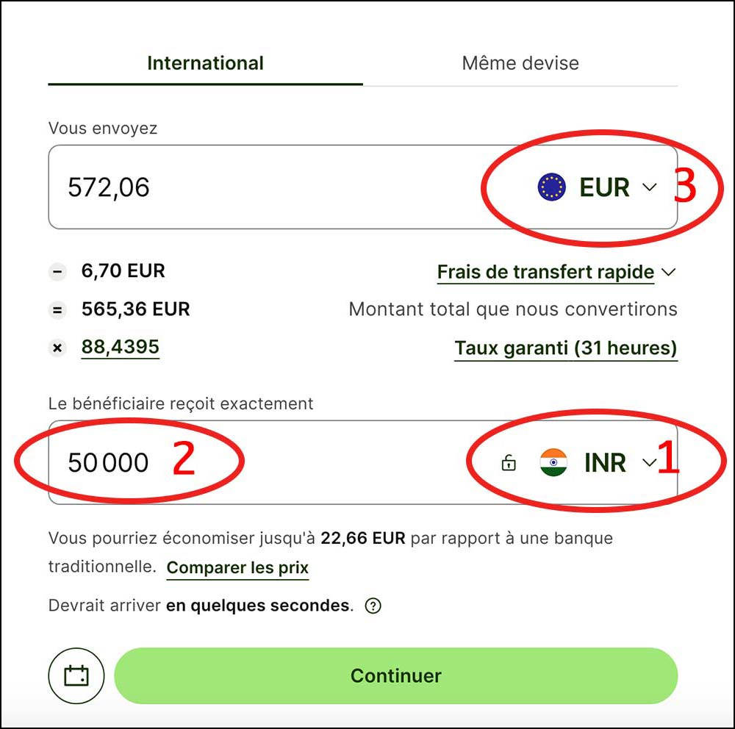Click the Vous envoyez amount field
Viewport: 735px width, 729px height.
click(x=257, y=187)
